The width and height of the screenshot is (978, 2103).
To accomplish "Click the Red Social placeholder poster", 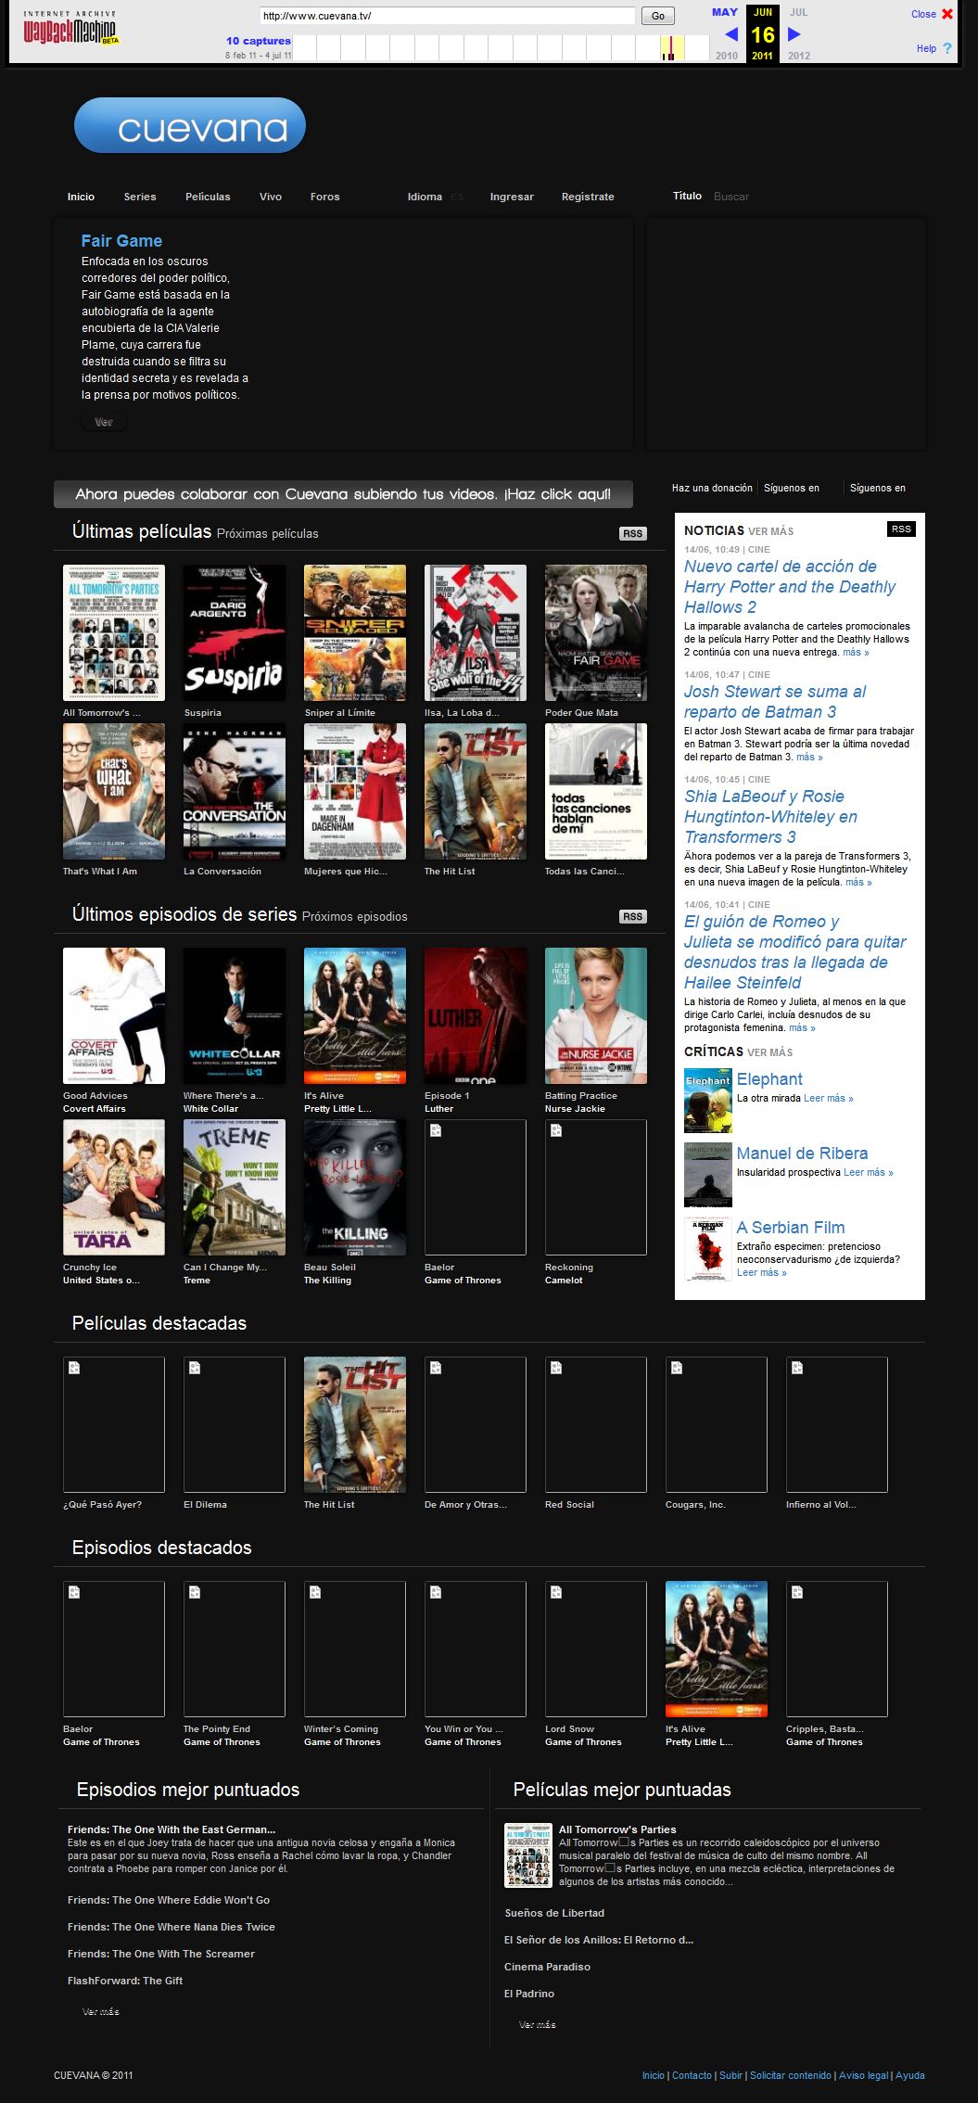I will (596, 1425).
